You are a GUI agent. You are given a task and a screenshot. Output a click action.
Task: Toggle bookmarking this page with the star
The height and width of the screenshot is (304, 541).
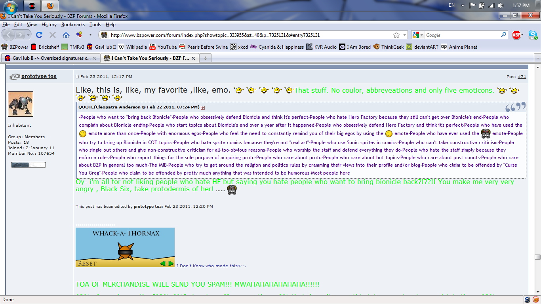(x=396, y=34)
